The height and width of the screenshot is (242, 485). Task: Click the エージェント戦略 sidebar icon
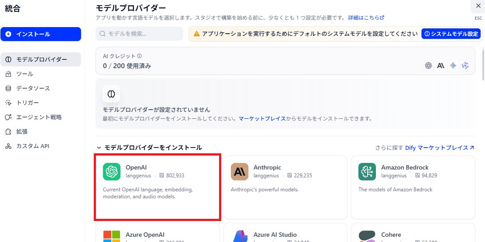coord(9,117)
